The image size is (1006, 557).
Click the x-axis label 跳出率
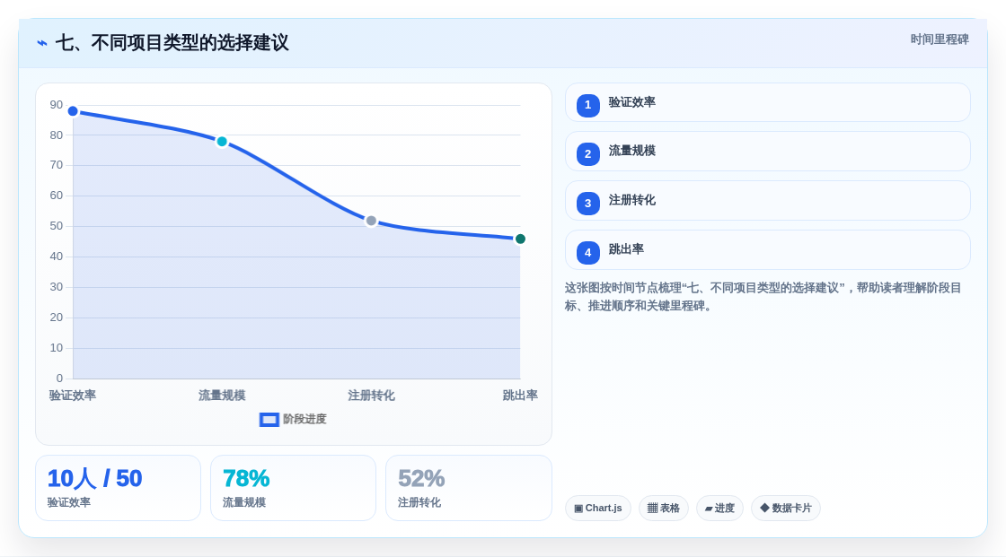pyautogui.click(x=520, y=396)
